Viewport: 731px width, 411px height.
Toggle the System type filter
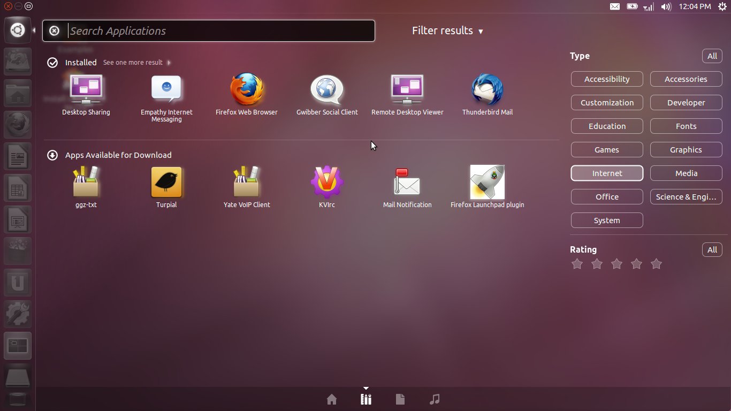click(607, 220)
